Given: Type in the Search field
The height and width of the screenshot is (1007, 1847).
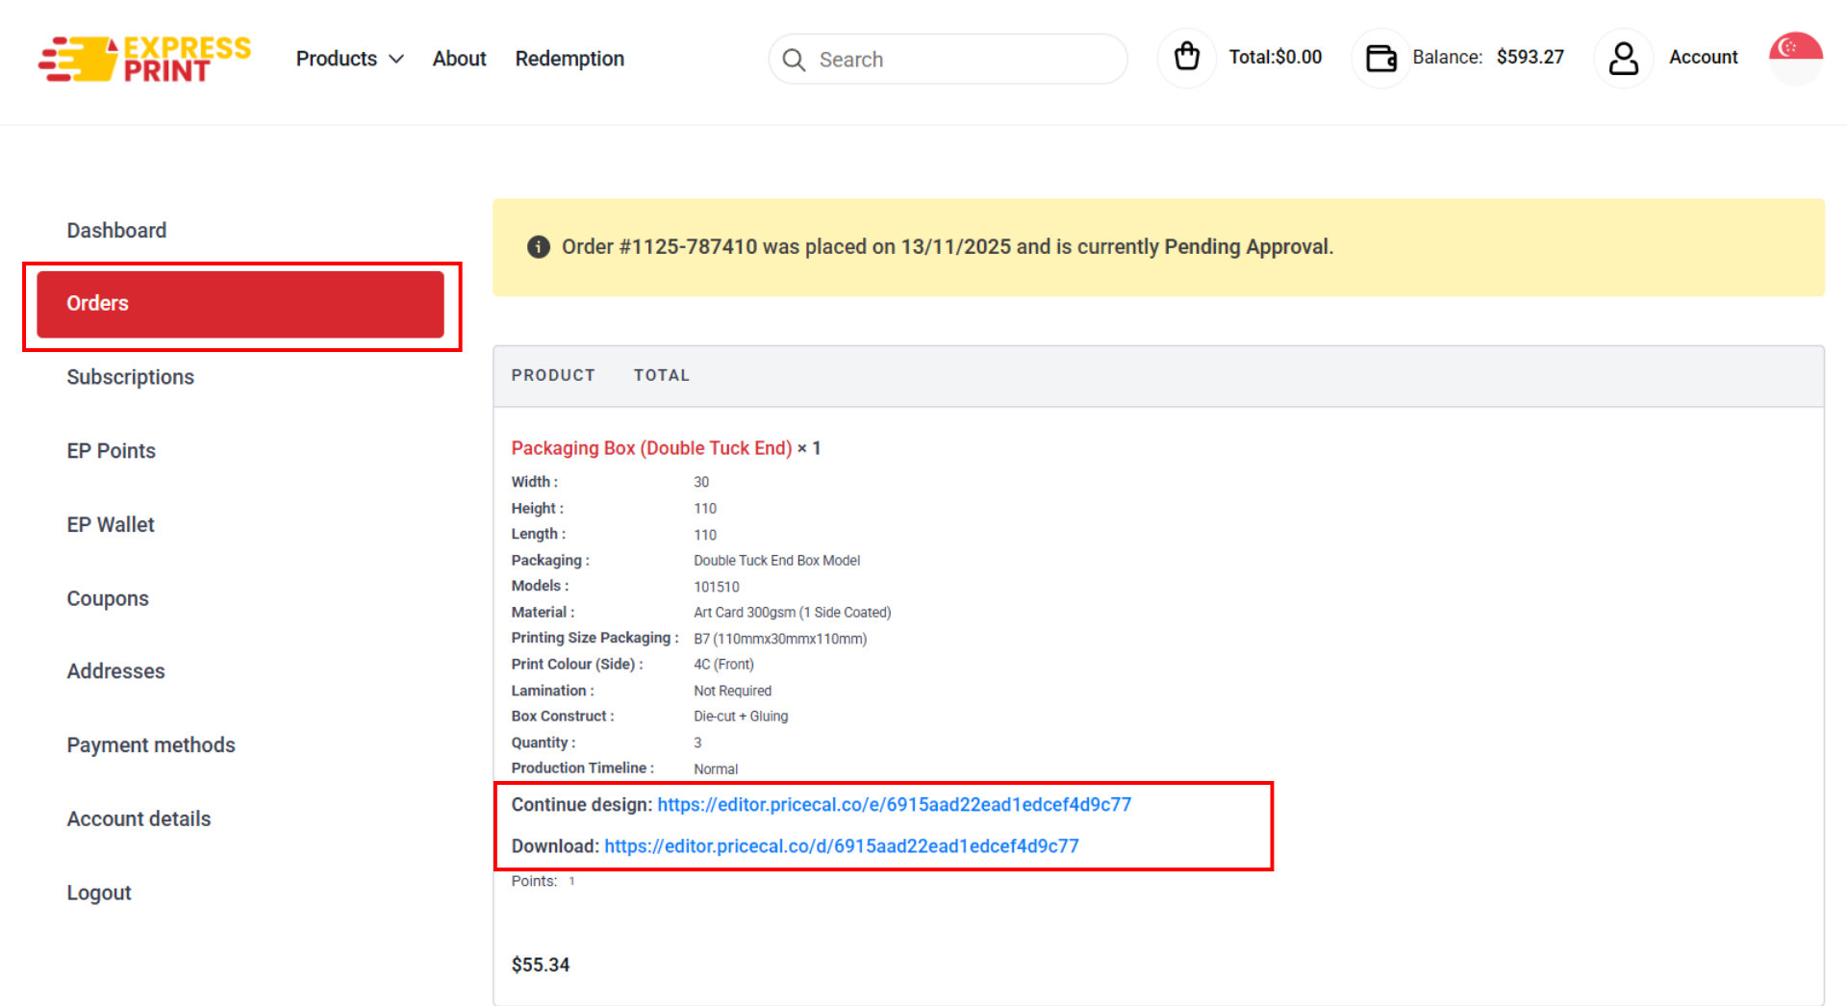Looking at the screenshot, I should [x=962, y=60].
